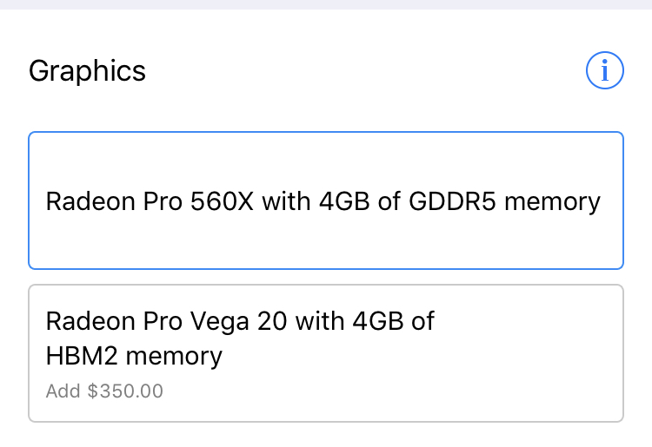Select Radeon Pro 560X graphics option
Screen dimensions: 652x447
point(326,200)
